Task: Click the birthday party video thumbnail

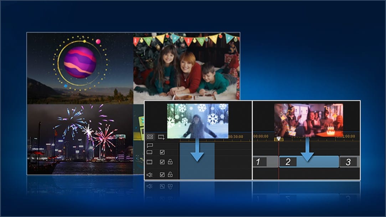Action: point(309,120)
